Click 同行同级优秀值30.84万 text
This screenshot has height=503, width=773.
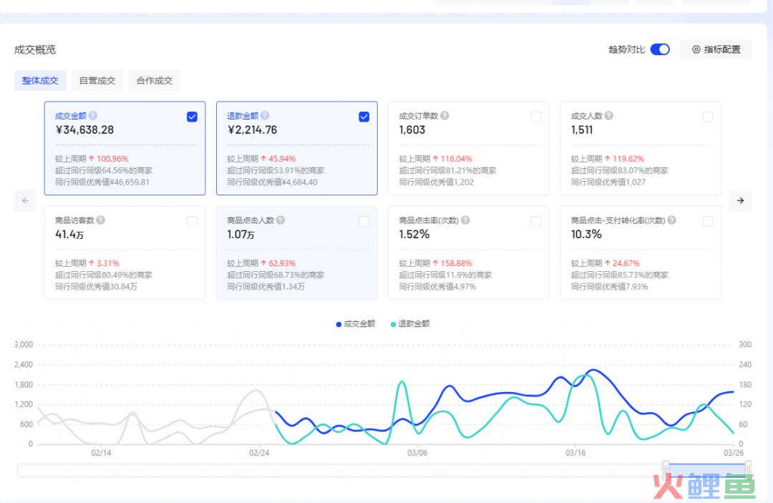click(x=96, y=286)
